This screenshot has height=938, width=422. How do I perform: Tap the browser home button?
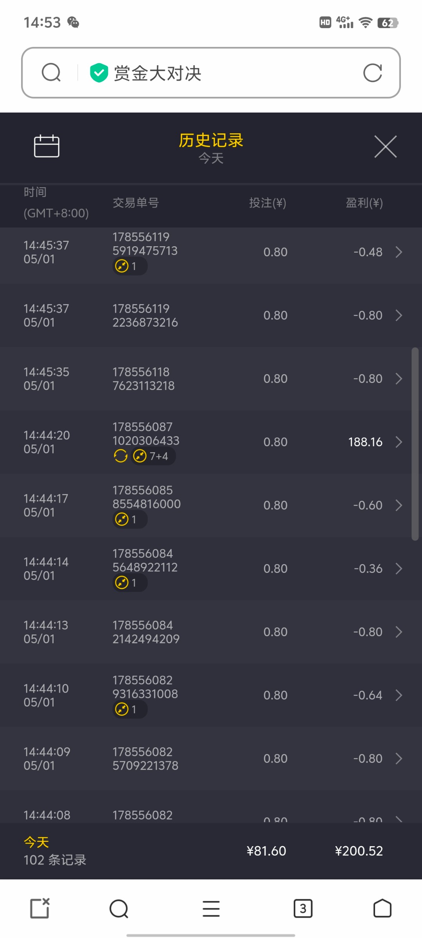382,908
